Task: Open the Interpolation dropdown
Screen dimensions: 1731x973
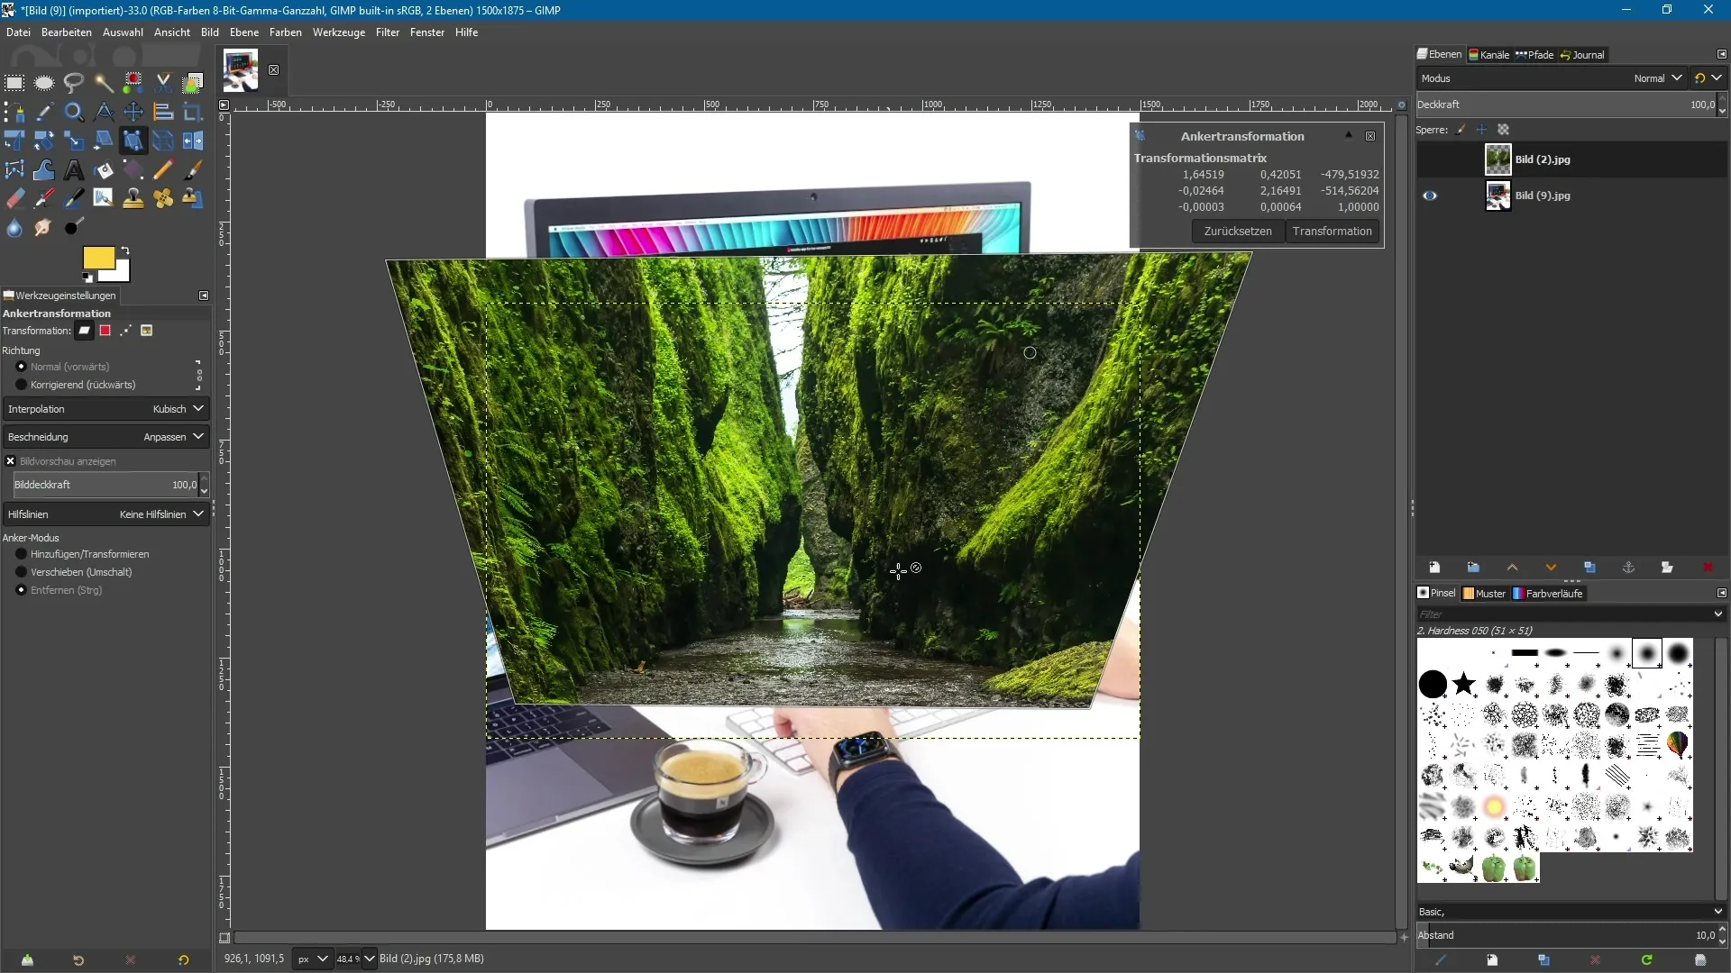Action: (x=105, y=409)
